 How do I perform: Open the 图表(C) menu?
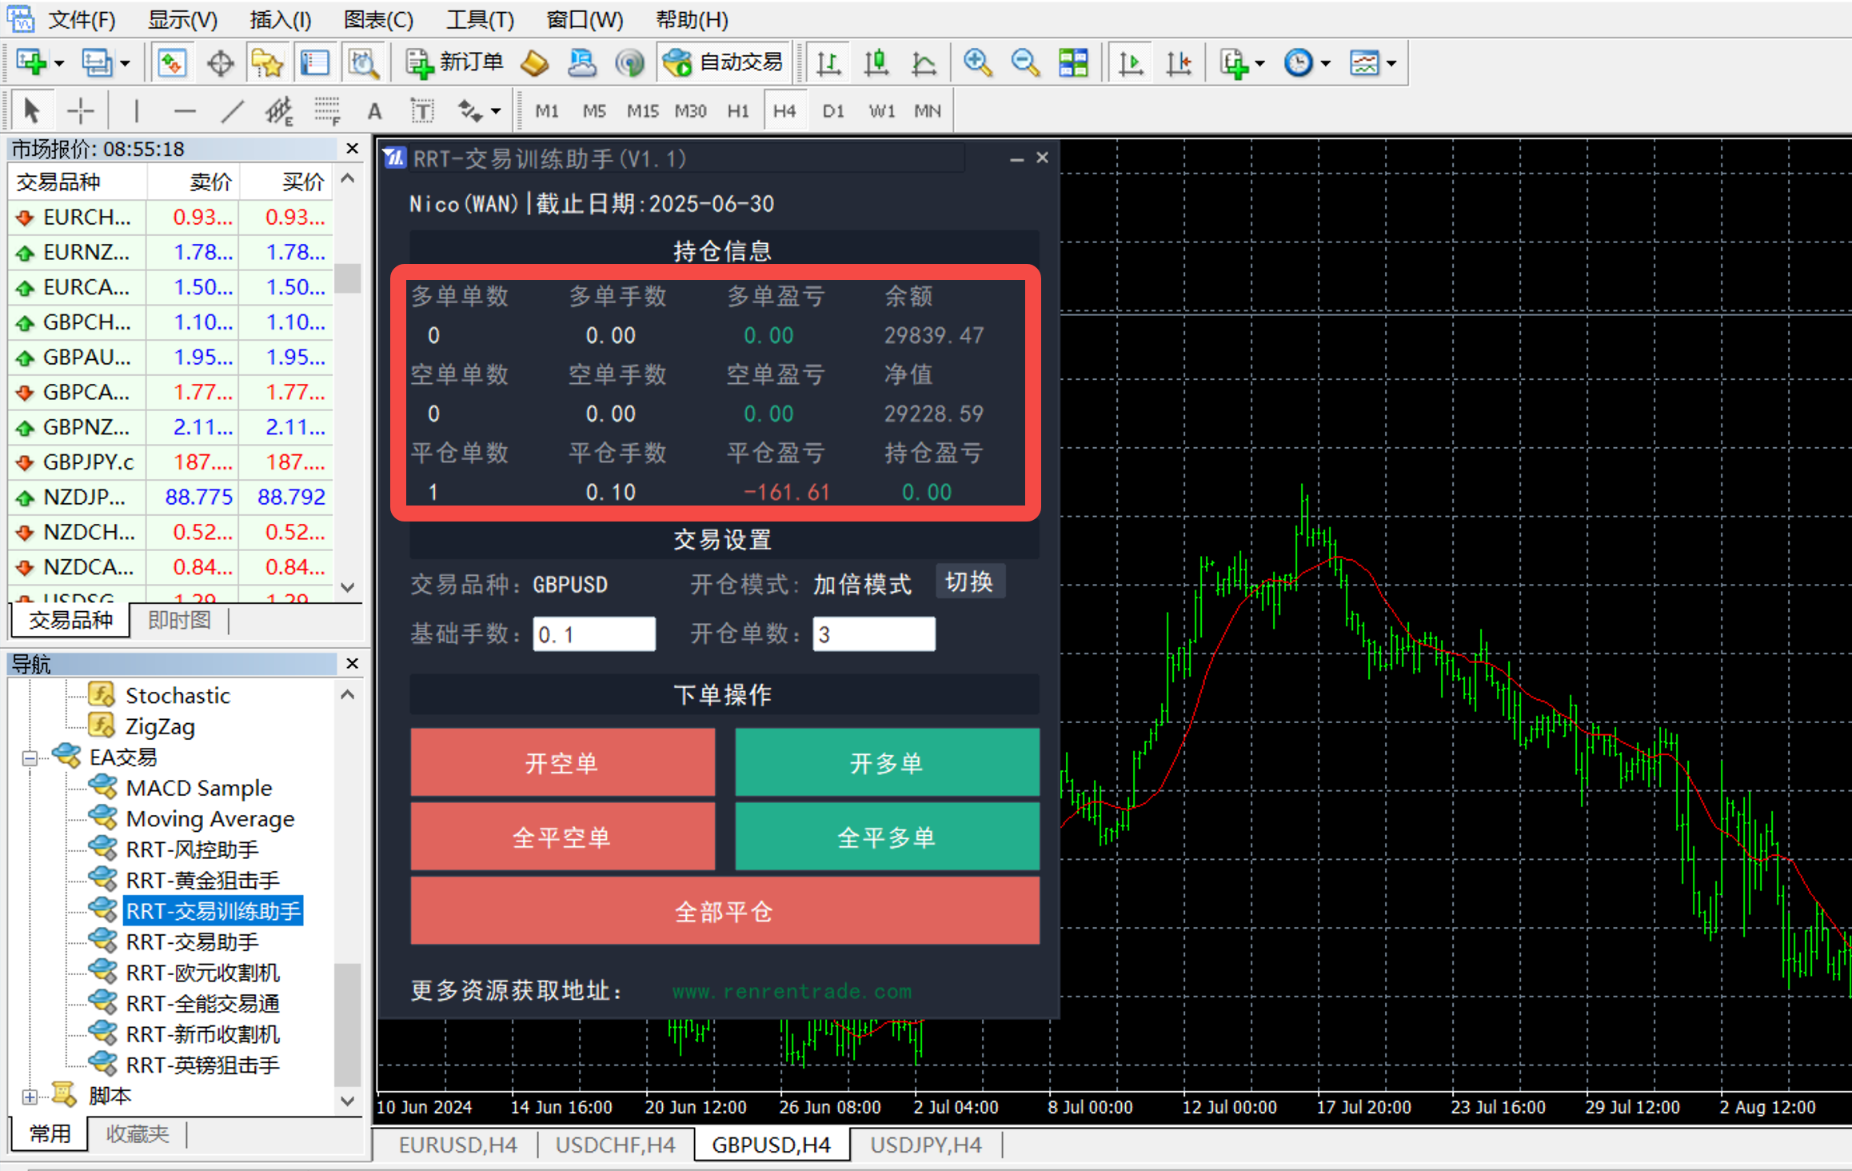coord(377,19)
